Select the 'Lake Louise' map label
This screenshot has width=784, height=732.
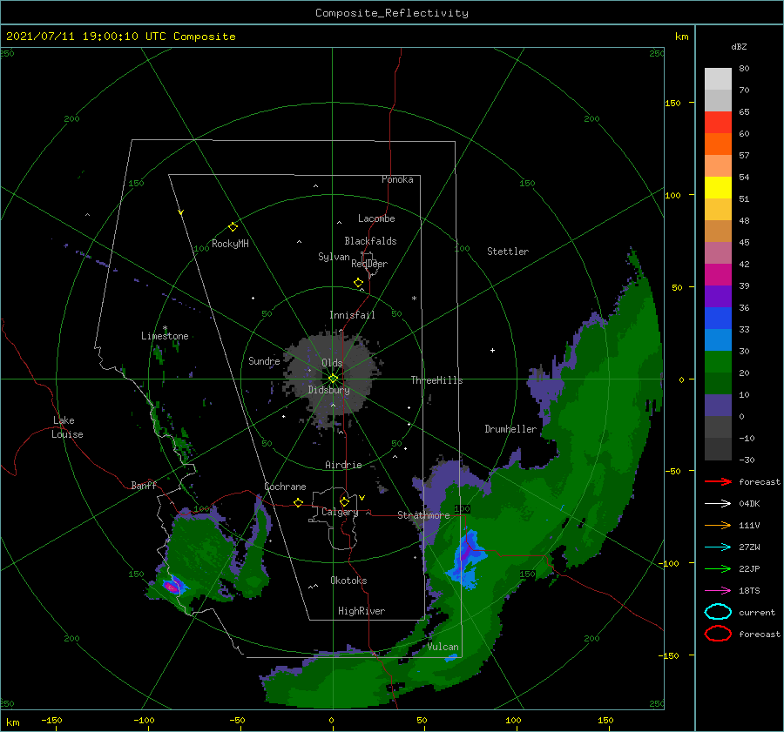67,427
